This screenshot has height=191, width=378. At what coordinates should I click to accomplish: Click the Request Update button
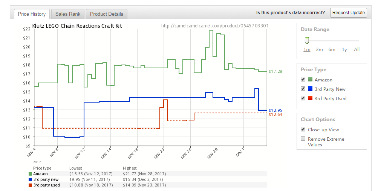pyautogui.click(x=349, y=12)
